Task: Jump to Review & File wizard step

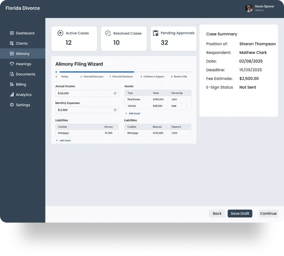Action: click(180, 76)
